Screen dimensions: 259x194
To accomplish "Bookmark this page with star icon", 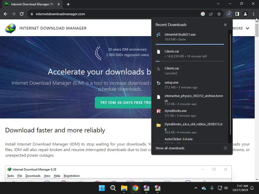I will click(x=219, y=14).
